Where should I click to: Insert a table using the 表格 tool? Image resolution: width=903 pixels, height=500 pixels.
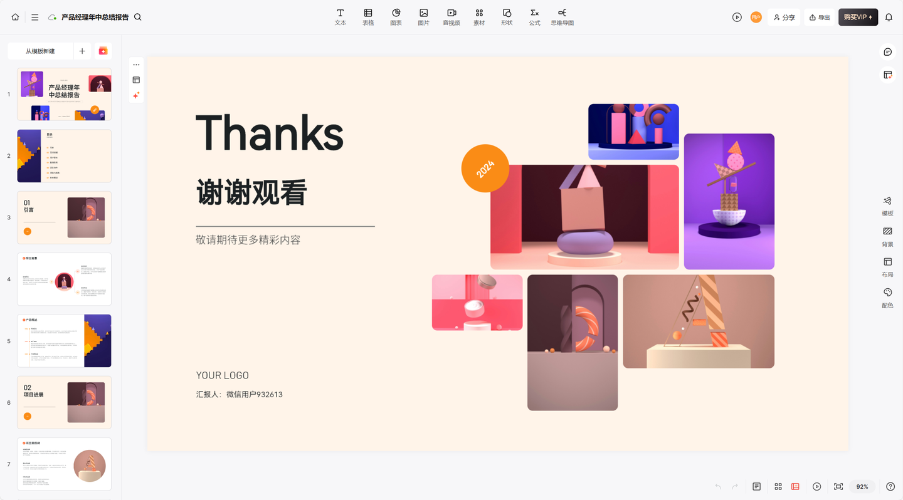368,17
